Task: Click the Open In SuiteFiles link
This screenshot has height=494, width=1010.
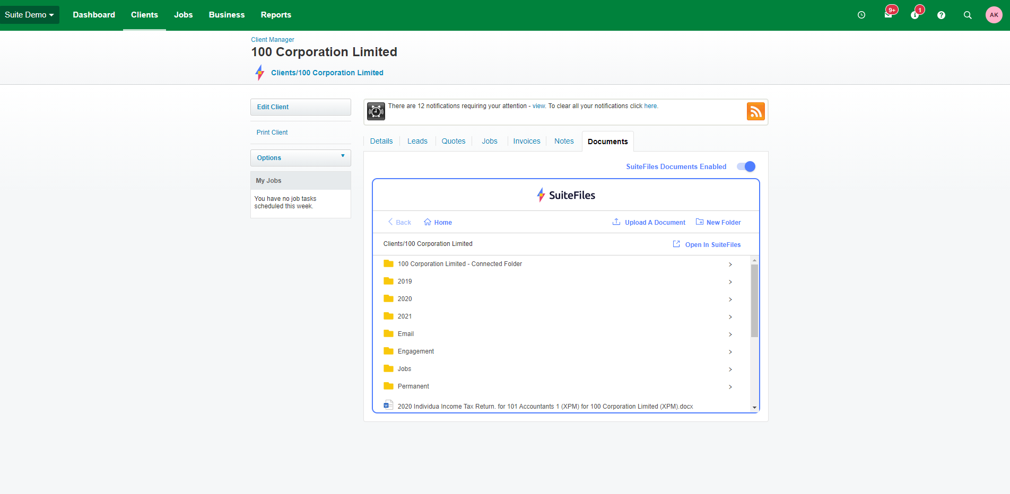Action: click(712, 245)
